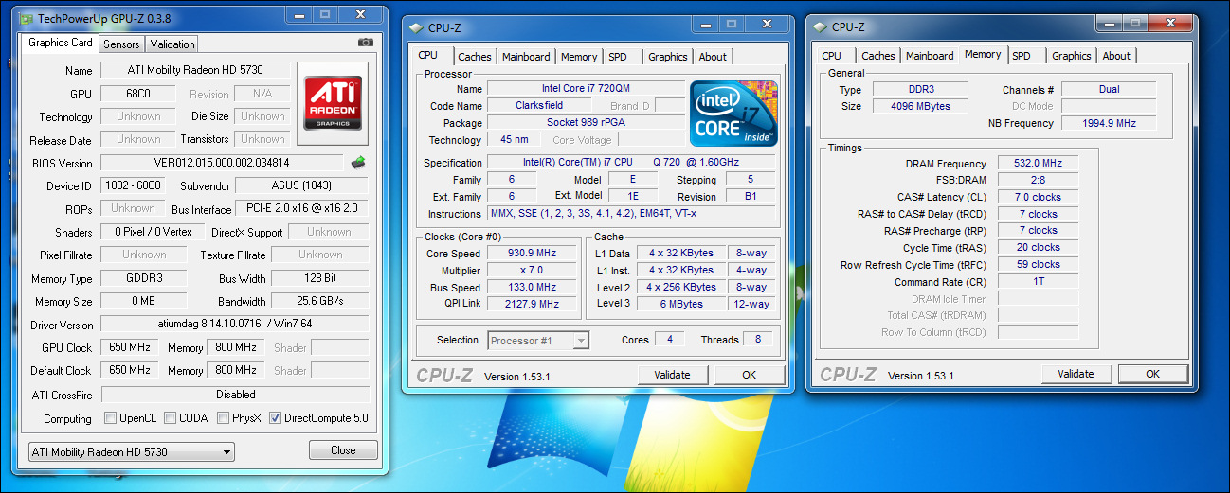Switch to the Sensors tab in GPU-Z
This screenshot has height=493, width=1230.
[121, 44]
